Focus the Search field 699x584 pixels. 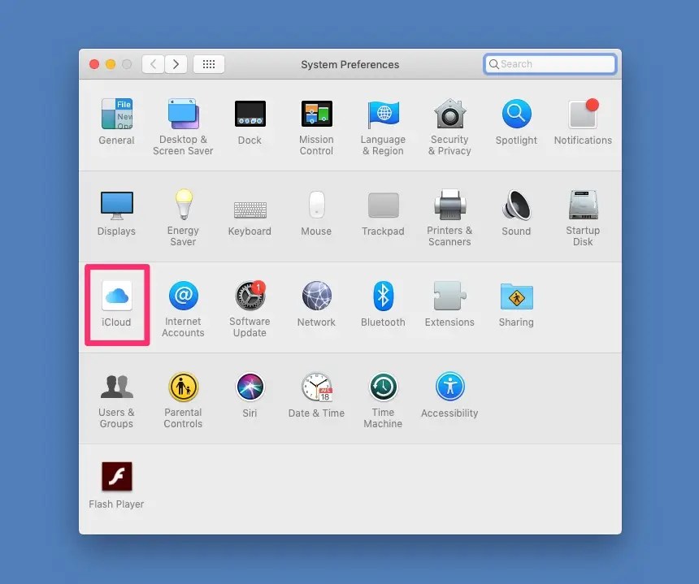pyautogui.click(x=550, y=64)
